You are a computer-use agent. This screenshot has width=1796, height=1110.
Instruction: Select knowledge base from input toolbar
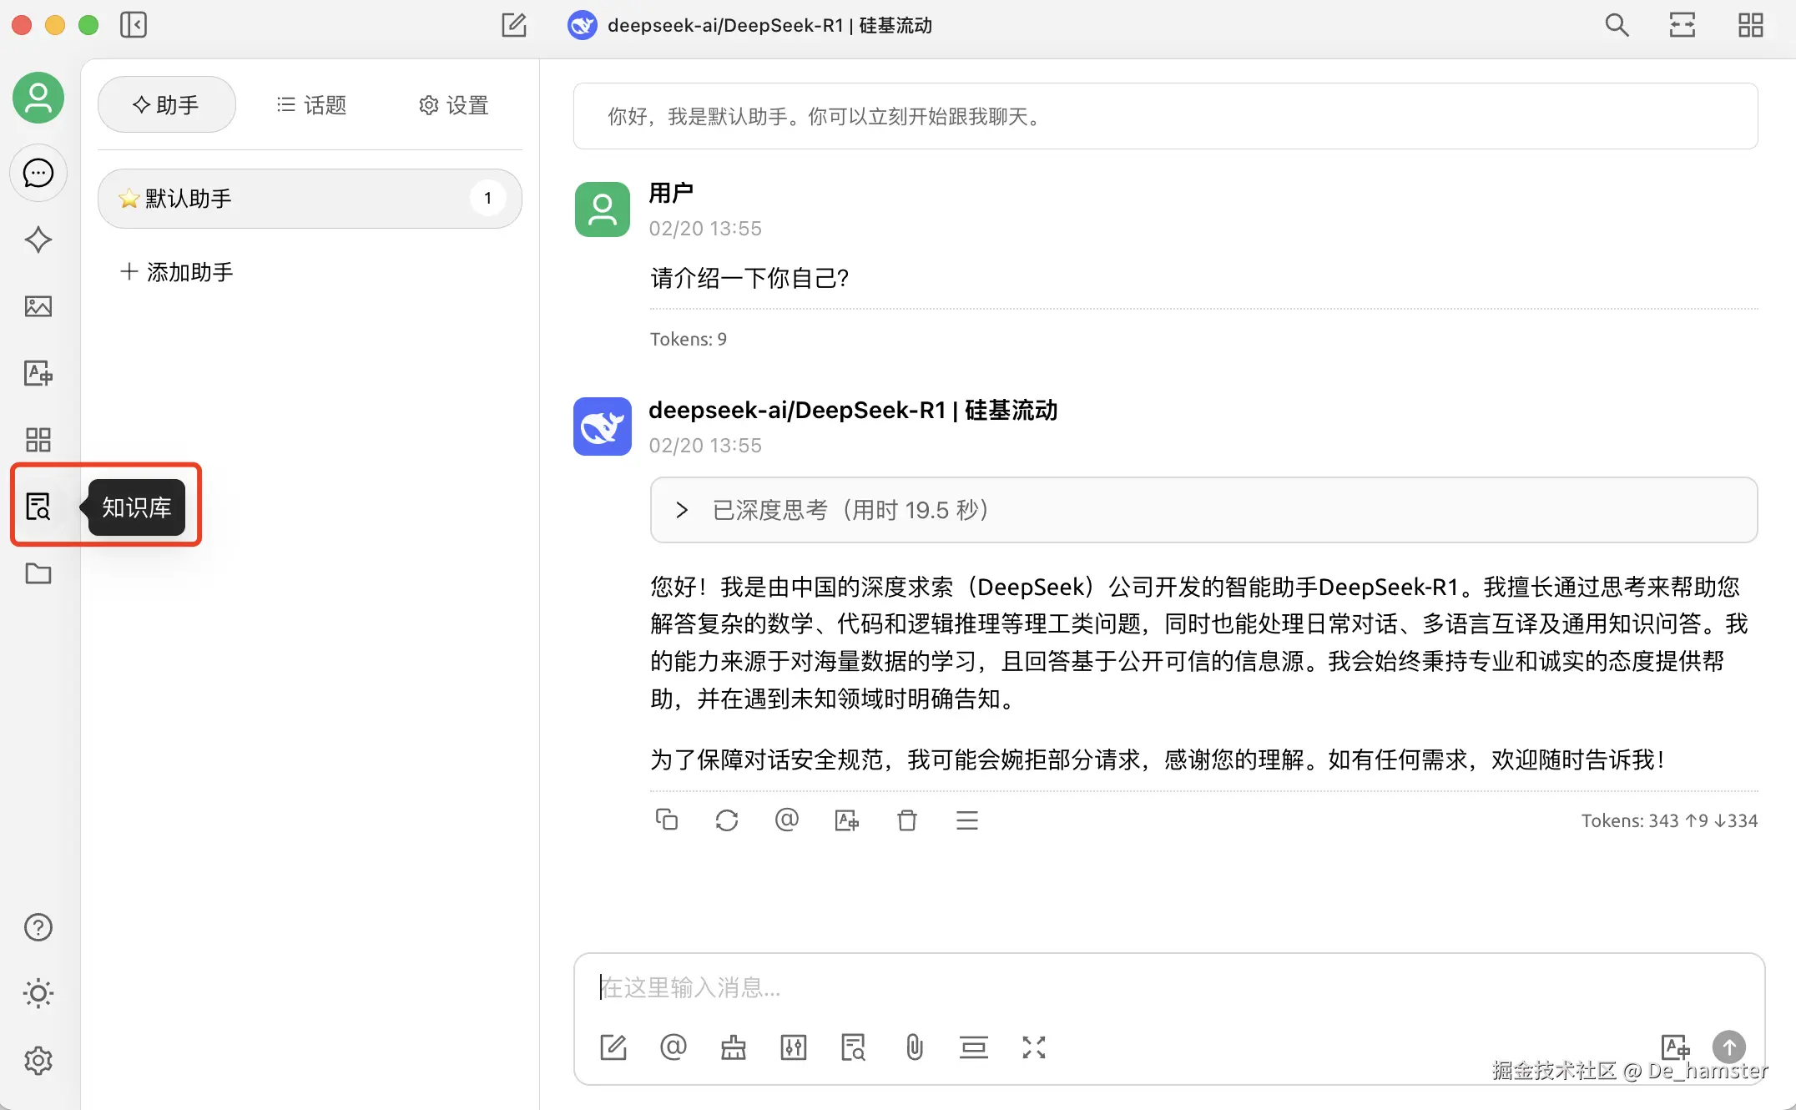854,1047
